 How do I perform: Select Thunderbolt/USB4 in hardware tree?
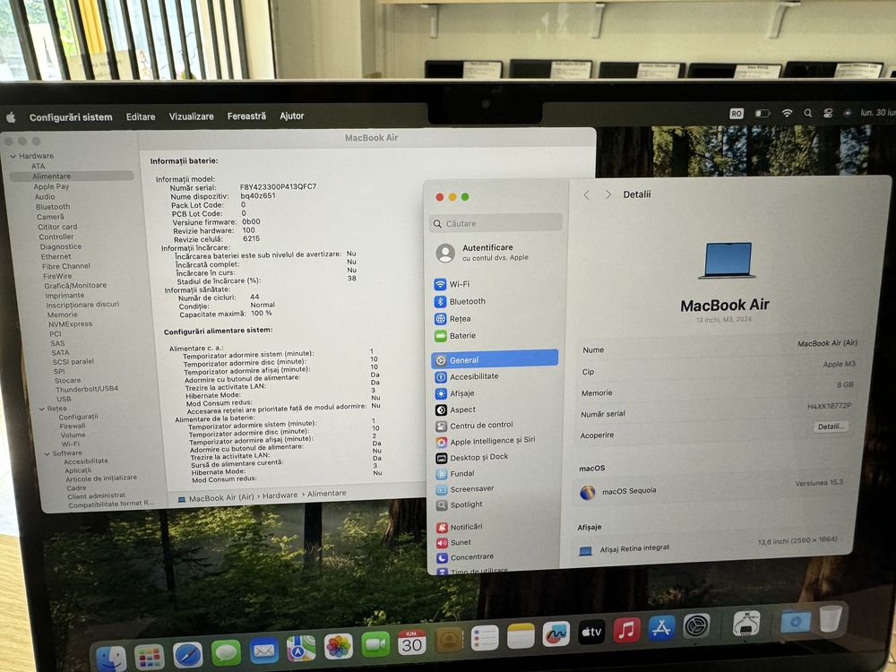pyautogui.click(x=87, y=389)
